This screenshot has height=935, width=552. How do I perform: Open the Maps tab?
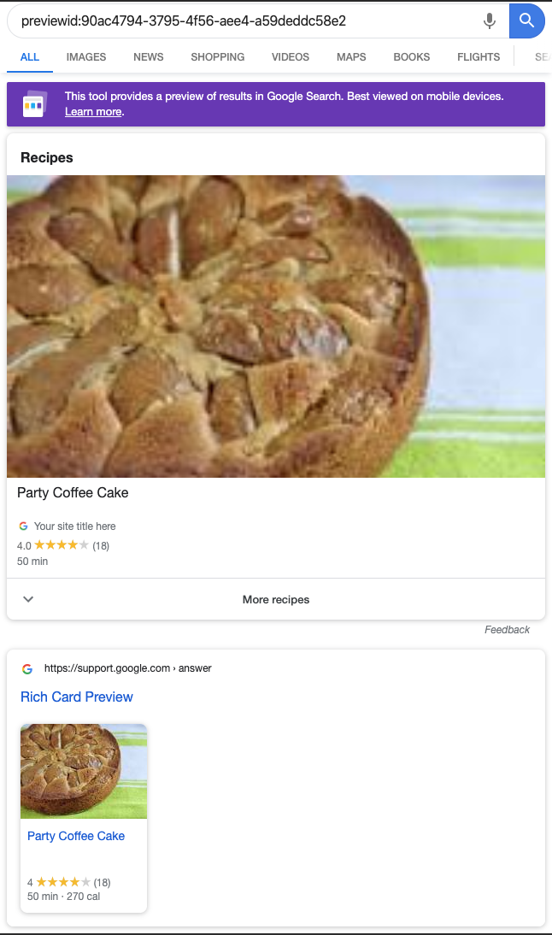point(351,57)
